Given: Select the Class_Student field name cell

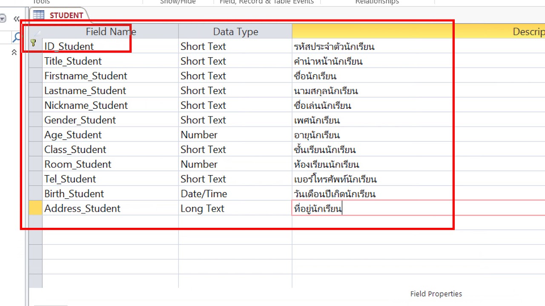Looking at the screenshot, I should click(x=111, y=149).
